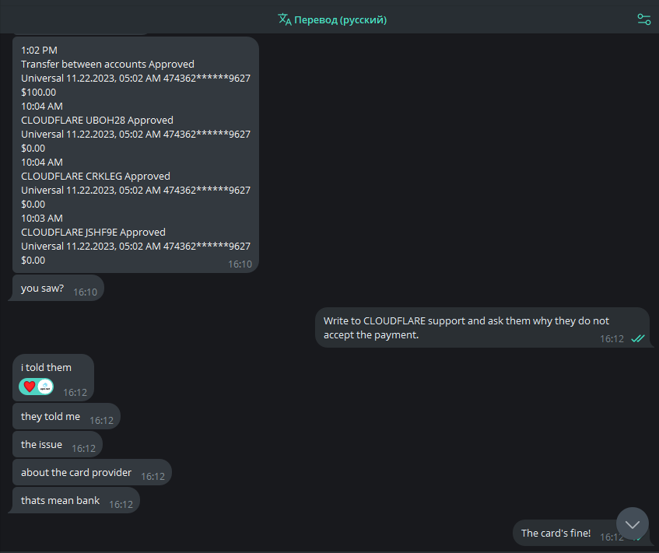Viewport: 659px width, 553px height.
Task: Click the reactor avatar beside the heart
Action: [45, 387]
